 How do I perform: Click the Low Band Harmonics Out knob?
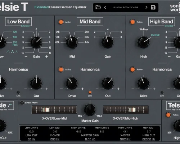36,83
